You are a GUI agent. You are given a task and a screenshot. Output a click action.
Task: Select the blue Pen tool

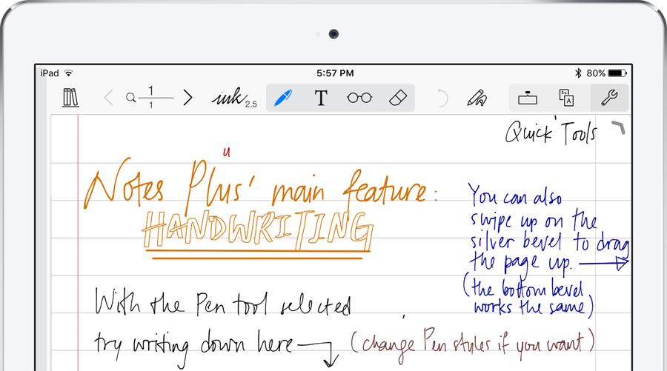point(283,98)
